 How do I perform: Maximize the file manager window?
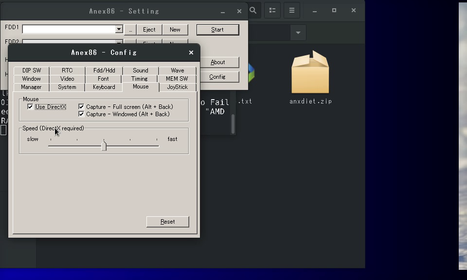pyautogui.click(x=334, y=10)
